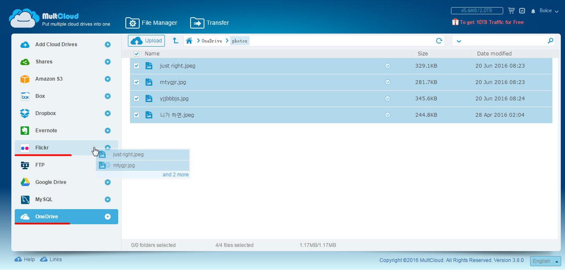Click image icon of yjjbbbjs.jpg

point(149,98)
